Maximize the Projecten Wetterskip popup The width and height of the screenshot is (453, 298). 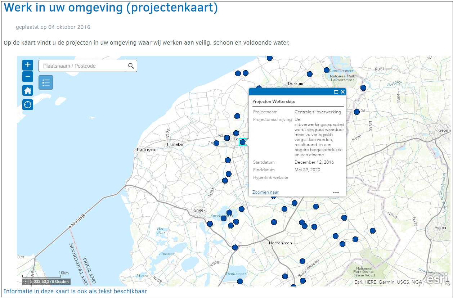[336, 92]
